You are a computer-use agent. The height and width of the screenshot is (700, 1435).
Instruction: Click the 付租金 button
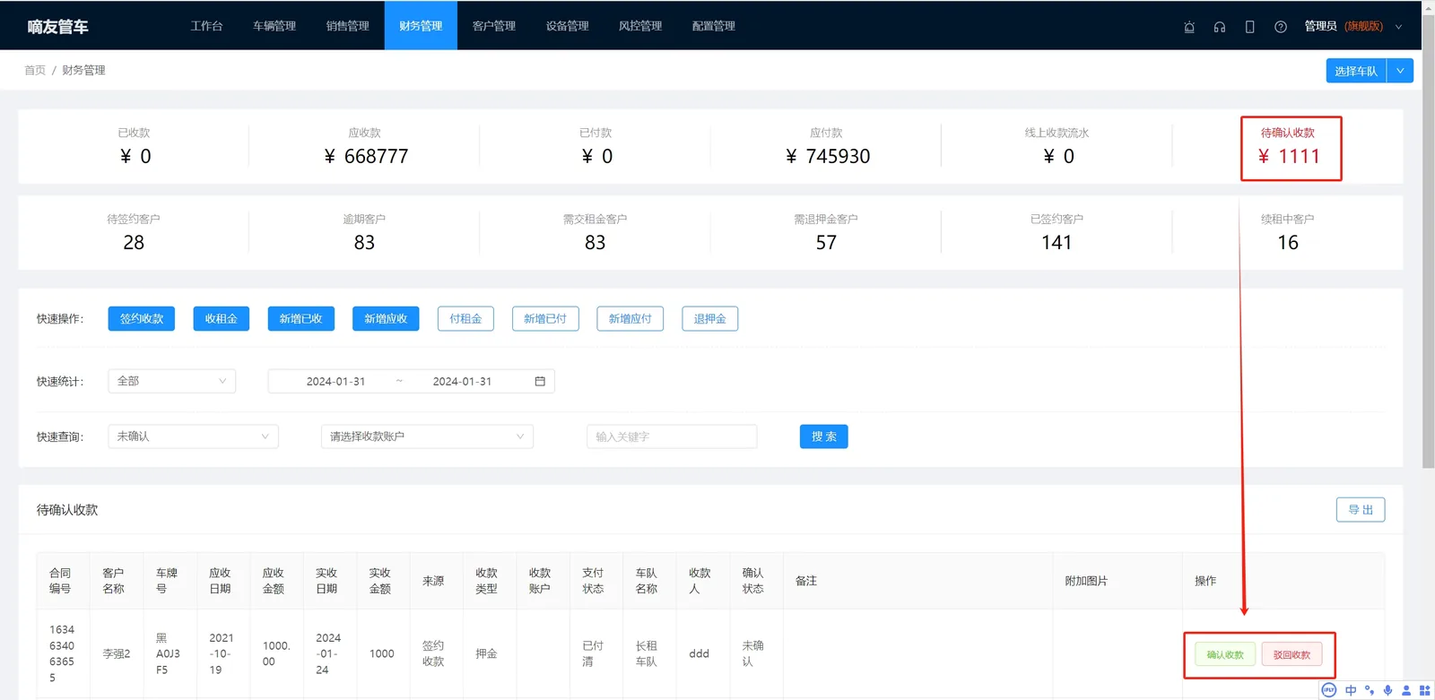click(x=465, y=319)
